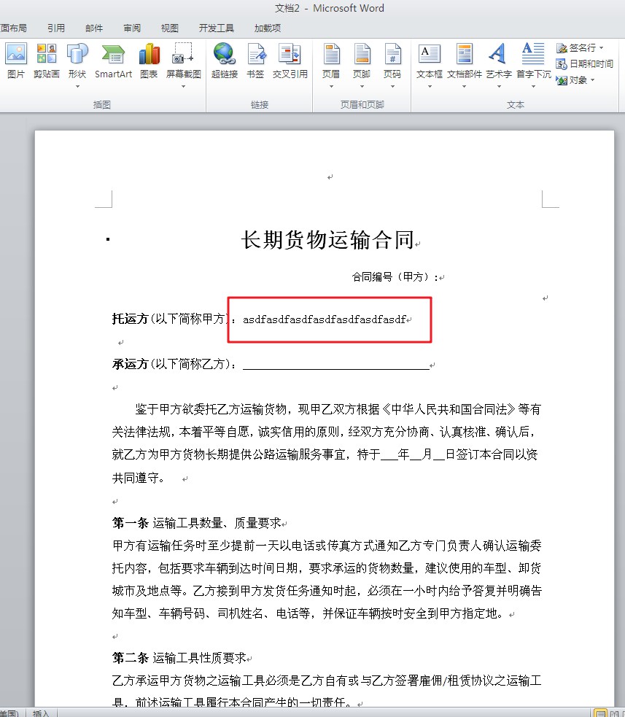
Task: Insert a hyperlink
Action: click(224, 58)
